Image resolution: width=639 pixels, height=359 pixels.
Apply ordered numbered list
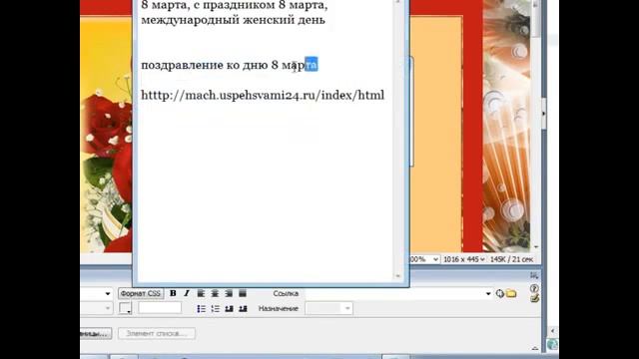click(216, 309)
